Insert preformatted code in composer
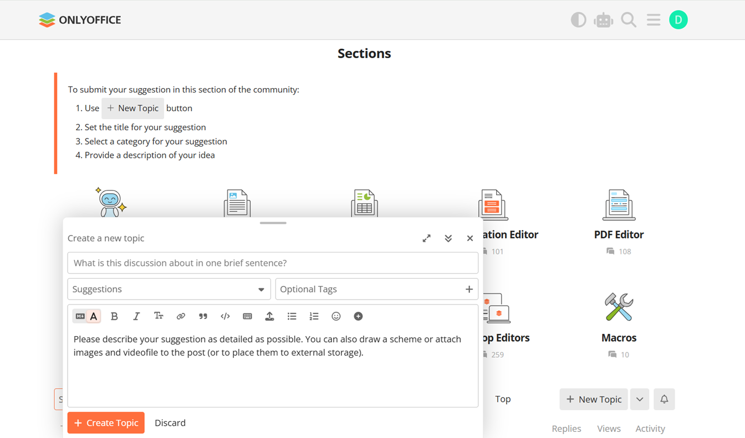 click(225, 316)
